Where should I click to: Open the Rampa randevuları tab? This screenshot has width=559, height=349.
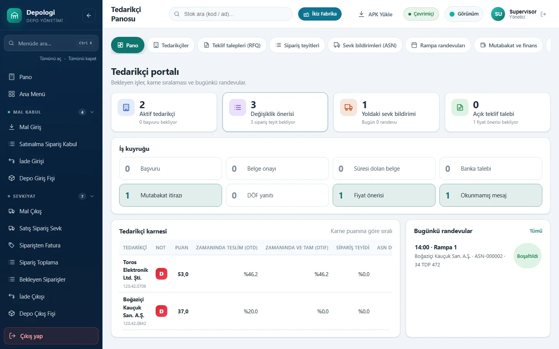tap(438, 45)
